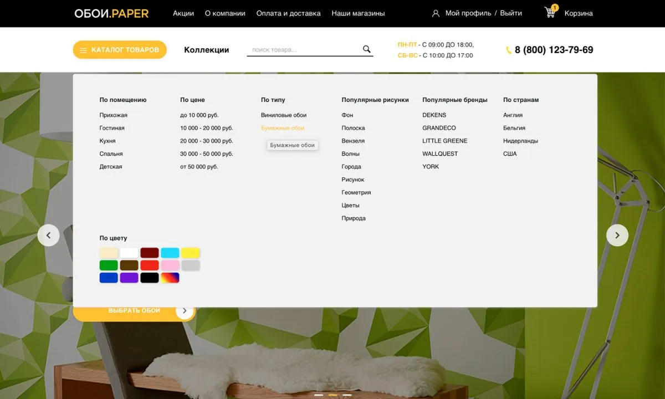
Task: Select the GRANDECO brand link
Action: (439, 128)
